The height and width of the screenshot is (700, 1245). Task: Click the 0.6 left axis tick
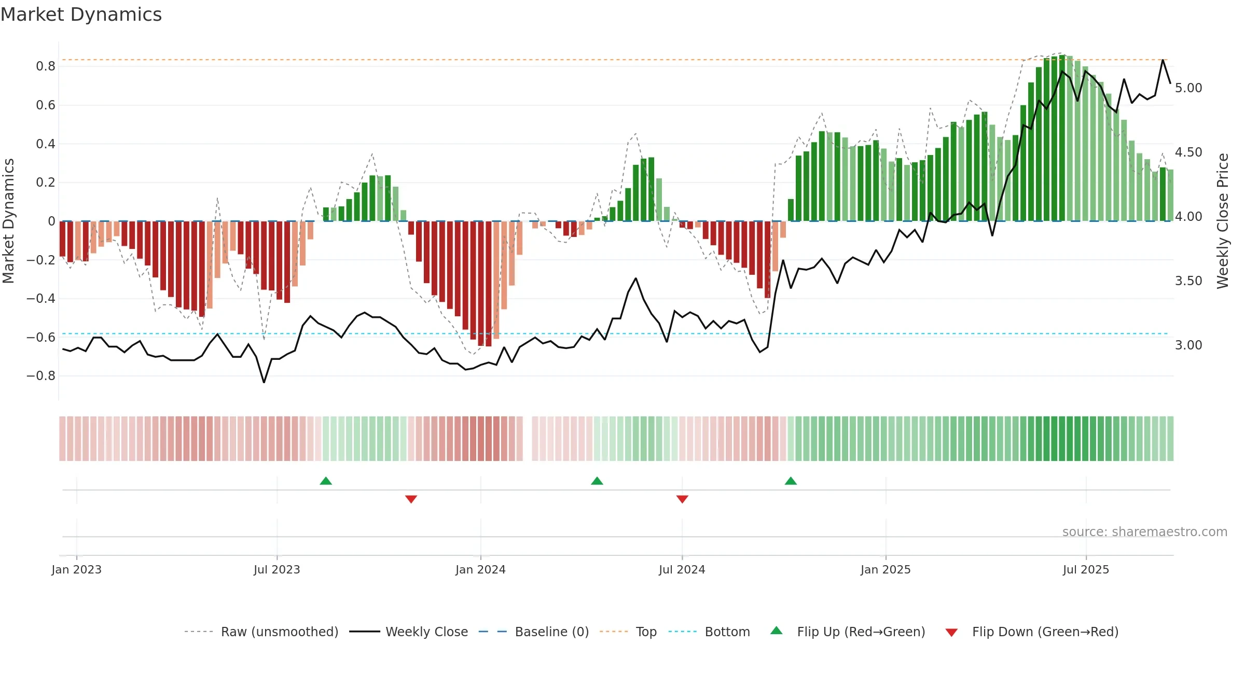tap(46, 105)
